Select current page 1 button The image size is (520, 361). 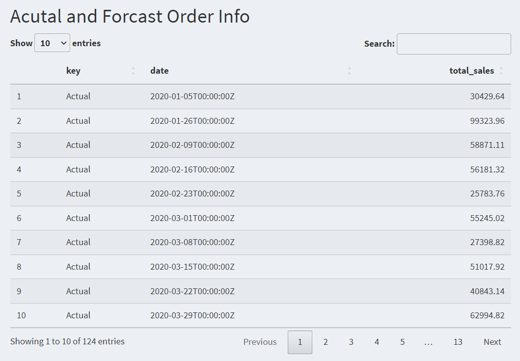300,342
